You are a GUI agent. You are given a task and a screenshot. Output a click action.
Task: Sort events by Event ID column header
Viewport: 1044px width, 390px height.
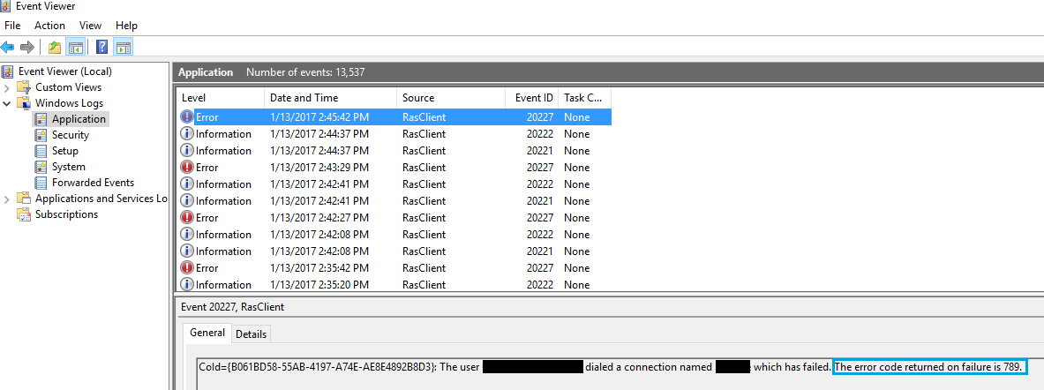point(534,98)
